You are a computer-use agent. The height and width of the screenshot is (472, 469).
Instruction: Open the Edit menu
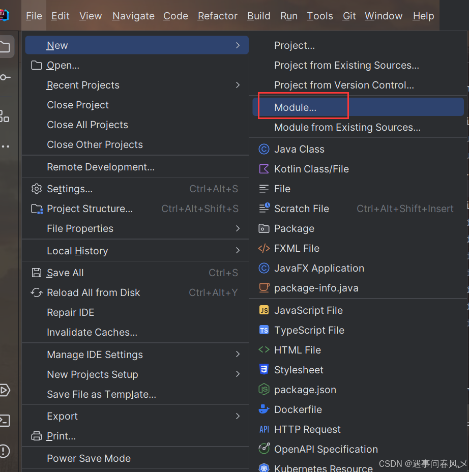[60, 16]
